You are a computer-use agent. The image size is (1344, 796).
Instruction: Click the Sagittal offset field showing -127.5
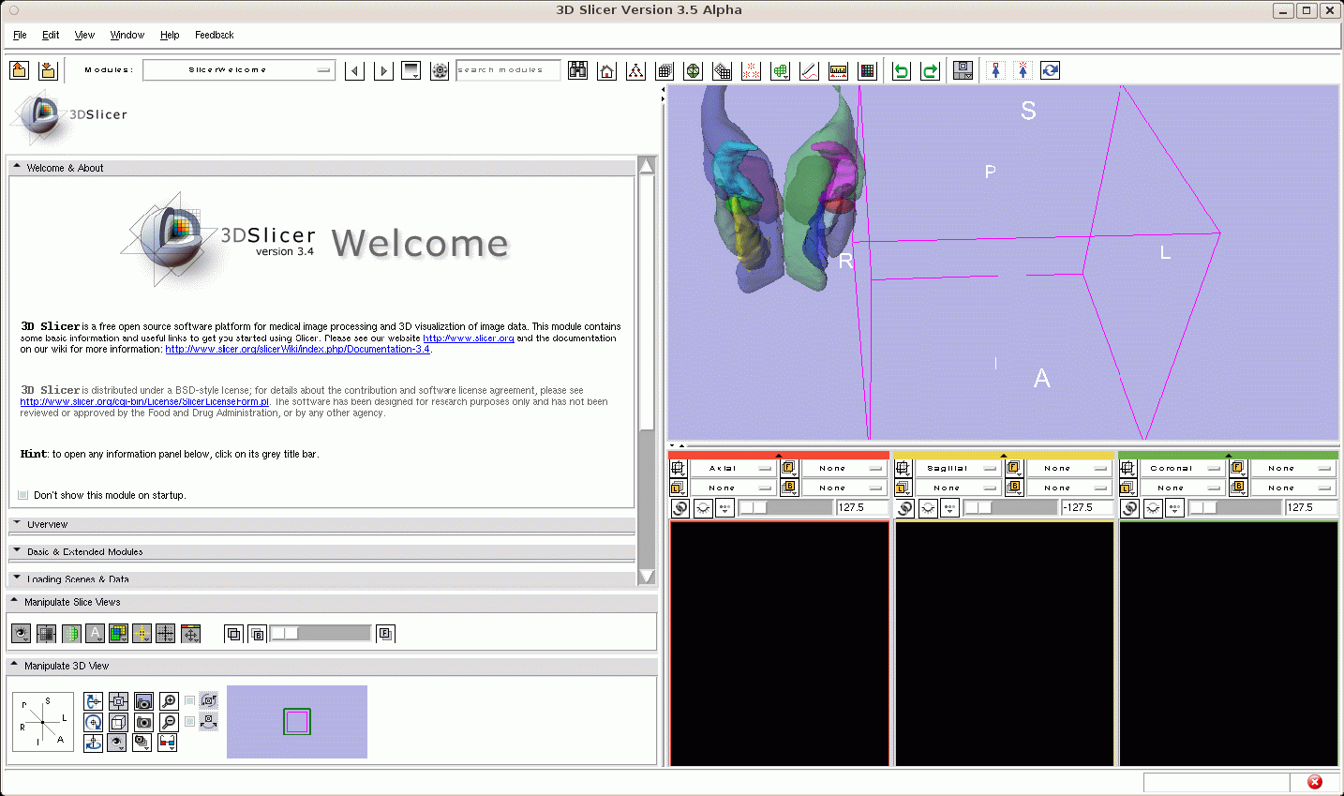[1086, 507]
